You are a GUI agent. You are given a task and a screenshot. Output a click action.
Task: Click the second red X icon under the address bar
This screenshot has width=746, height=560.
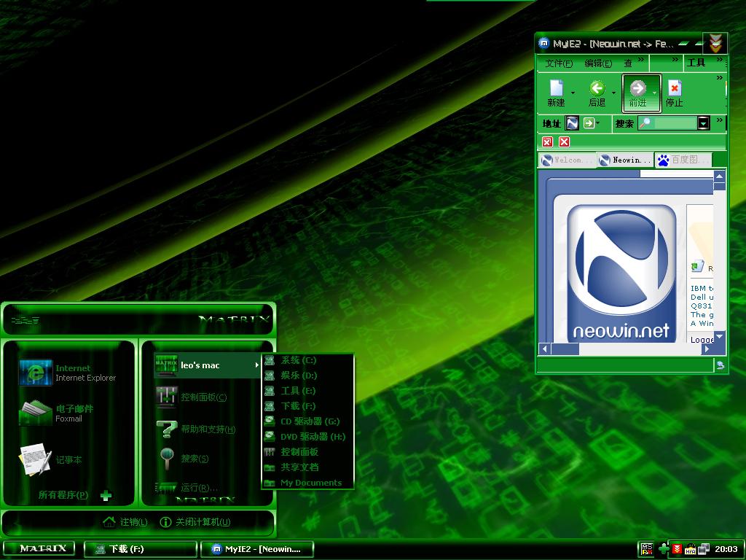click(565, 142)
